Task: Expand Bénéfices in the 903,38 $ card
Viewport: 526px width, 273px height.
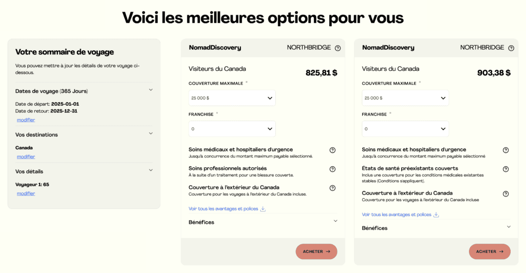Action: pos(509,227)
